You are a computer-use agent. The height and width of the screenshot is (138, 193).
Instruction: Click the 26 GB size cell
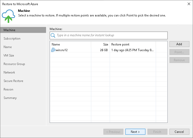[x=104, y=50]
